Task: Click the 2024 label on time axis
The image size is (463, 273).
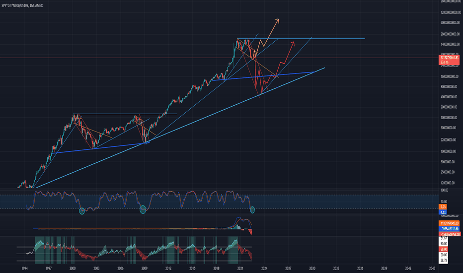Action: coord(264,268)
